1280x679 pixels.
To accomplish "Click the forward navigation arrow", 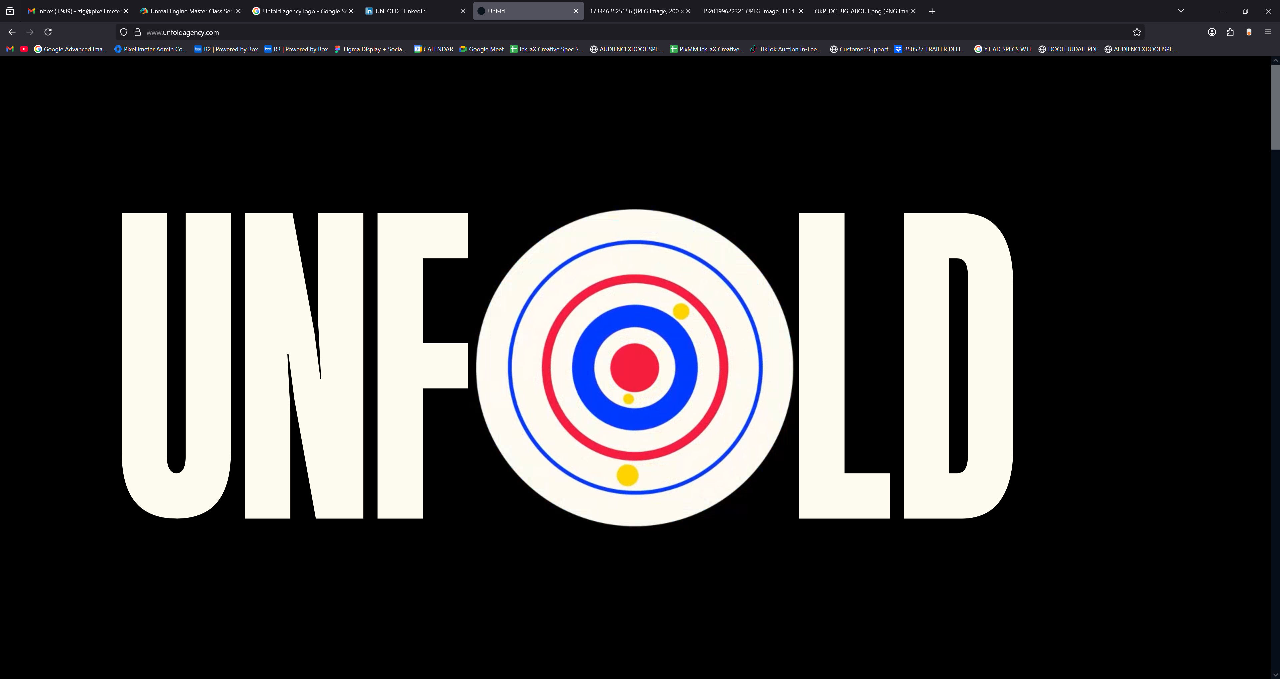I will 30,32.
